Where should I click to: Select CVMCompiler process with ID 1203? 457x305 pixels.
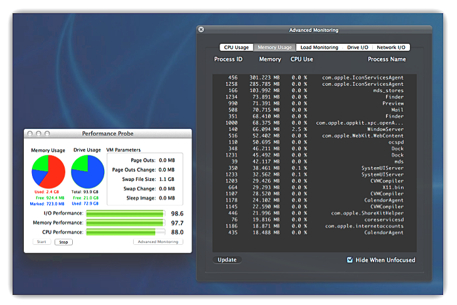[315, 181]
